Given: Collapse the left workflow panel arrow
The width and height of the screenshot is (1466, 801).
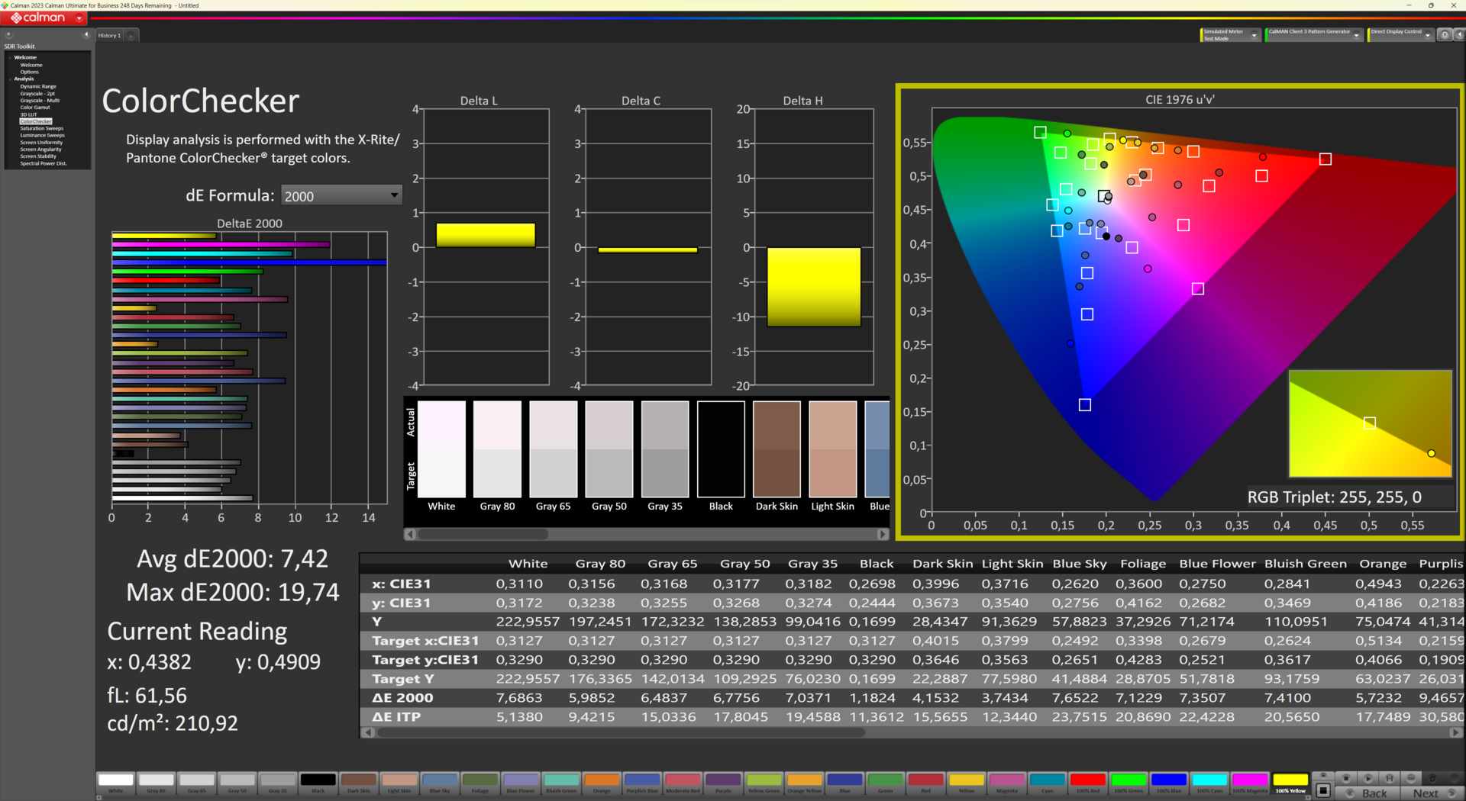Looking at the screenshot, I should tap(86, 35).
